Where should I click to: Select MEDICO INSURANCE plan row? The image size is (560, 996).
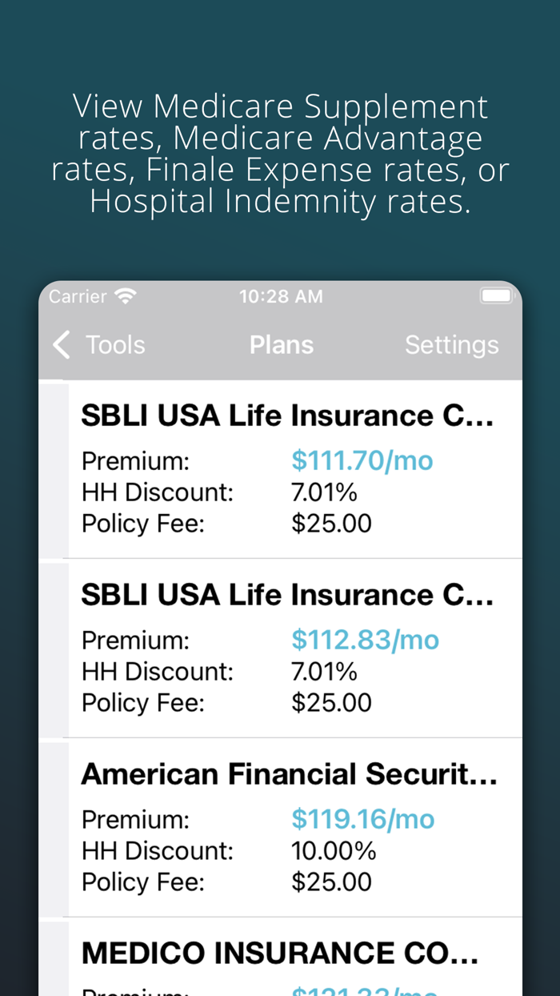pos(280,954)
